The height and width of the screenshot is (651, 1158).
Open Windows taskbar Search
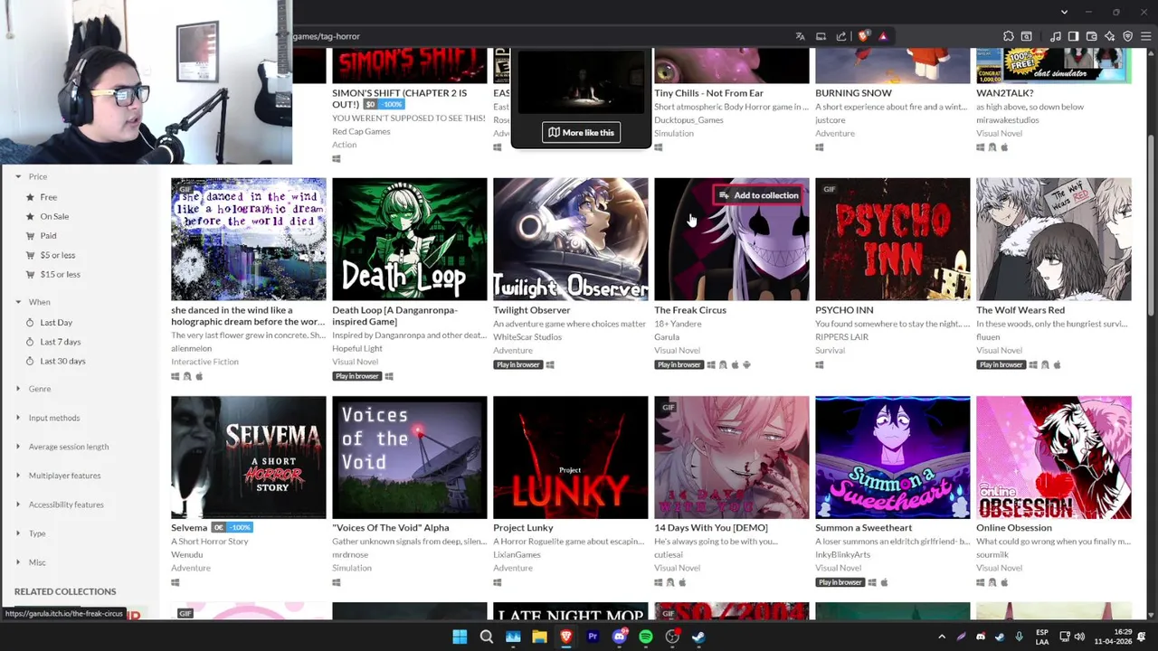486,637
